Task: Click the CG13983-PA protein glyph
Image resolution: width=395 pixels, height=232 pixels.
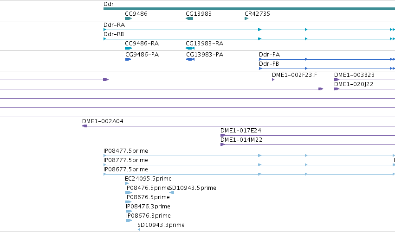Action: tap(190, 59)
